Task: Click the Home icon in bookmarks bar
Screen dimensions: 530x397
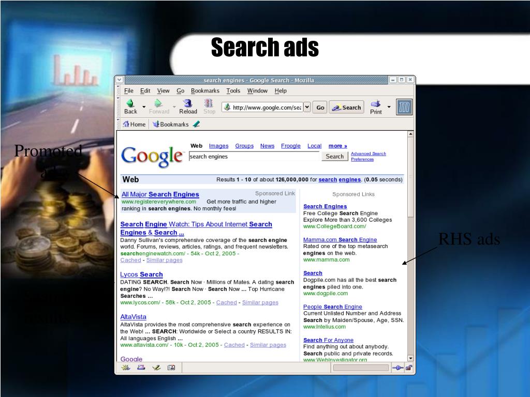Action: click(x=126, y=124)
